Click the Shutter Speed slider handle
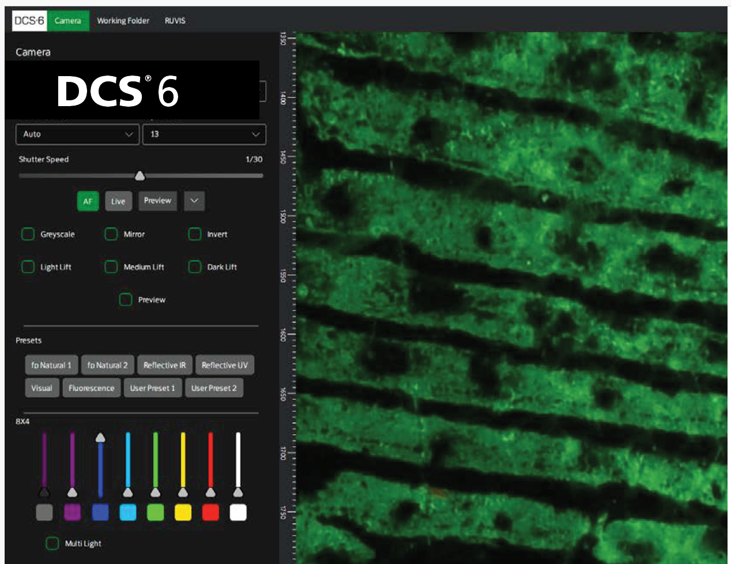731x564 pixels. (140, 176)
